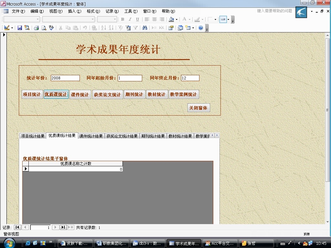Click the file Search icon in toolbar
Screen dimensions: 331x248
27,28
